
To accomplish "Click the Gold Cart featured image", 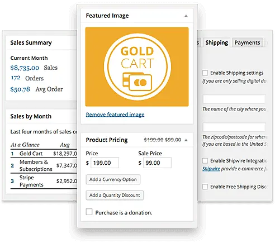I will point(137,67).
